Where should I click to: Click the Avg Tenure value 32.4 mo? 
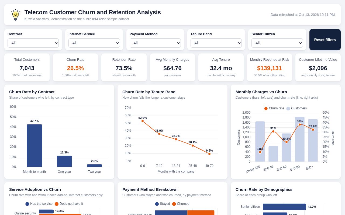pos(221,68)
